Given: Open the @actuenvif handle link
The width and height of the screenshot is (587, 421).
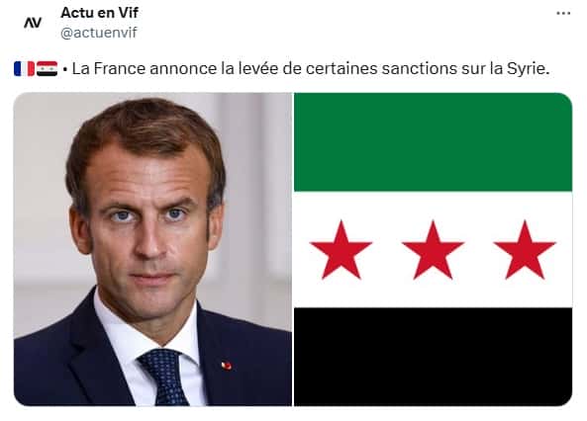Looking at the screenshot, I should (99, 33).
